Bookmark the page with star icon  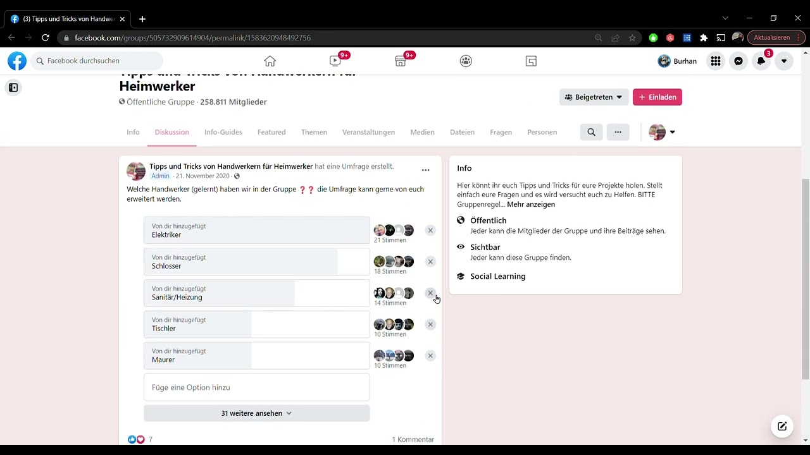coord(632,38)
